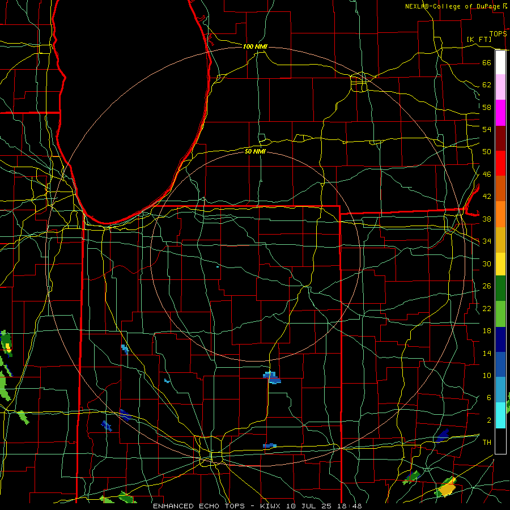Viewport: 510px width, 510px height.
Task: Select the magenta 58 K FT legend swatch
Action: [500, 113]
